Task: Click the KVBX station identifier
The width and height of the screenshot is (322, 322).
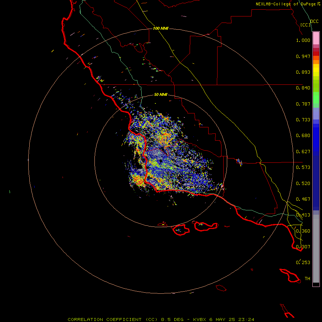Action: (x=200, y=319)
